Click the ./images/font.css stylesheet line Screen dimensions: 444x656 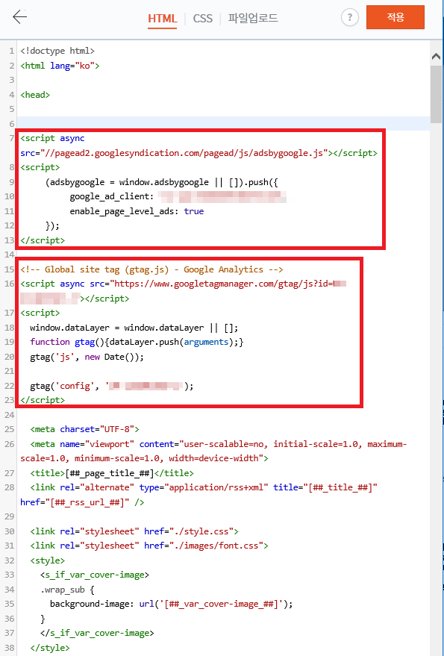point(149,546)
